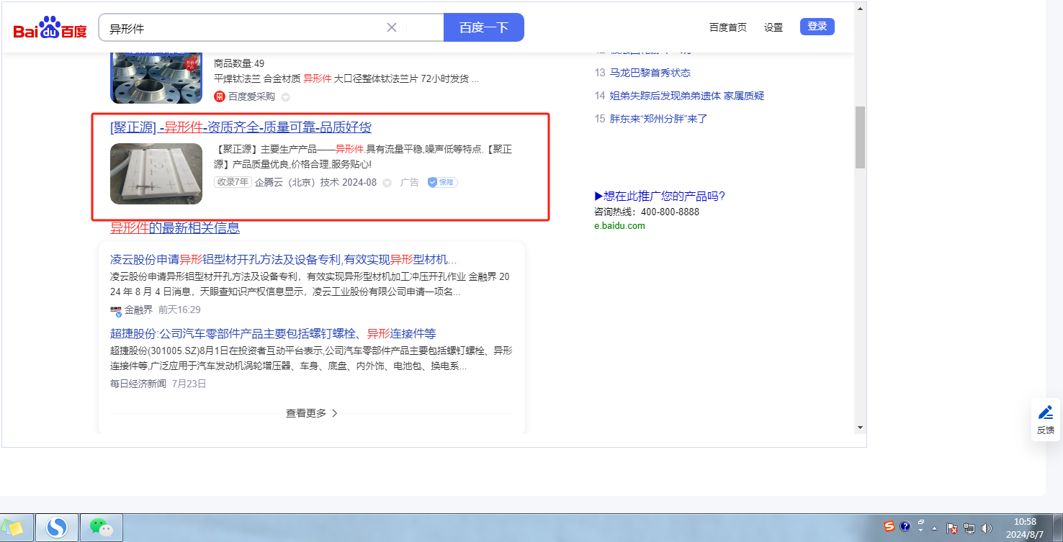The height and width of the screenshot is (542, 1063).
Task: Open the 设置 settings menu
Action: click(x=773, y=27)
